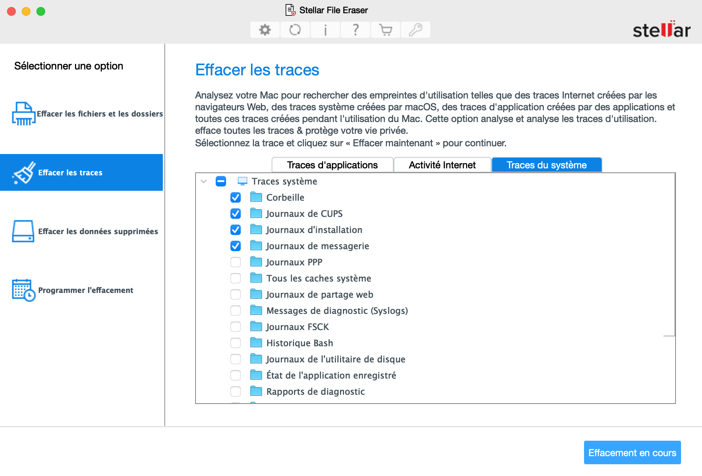Click the calendar clock scheduling icon
Viewport: 702px width, 476px height.
(x=24, y=290)
